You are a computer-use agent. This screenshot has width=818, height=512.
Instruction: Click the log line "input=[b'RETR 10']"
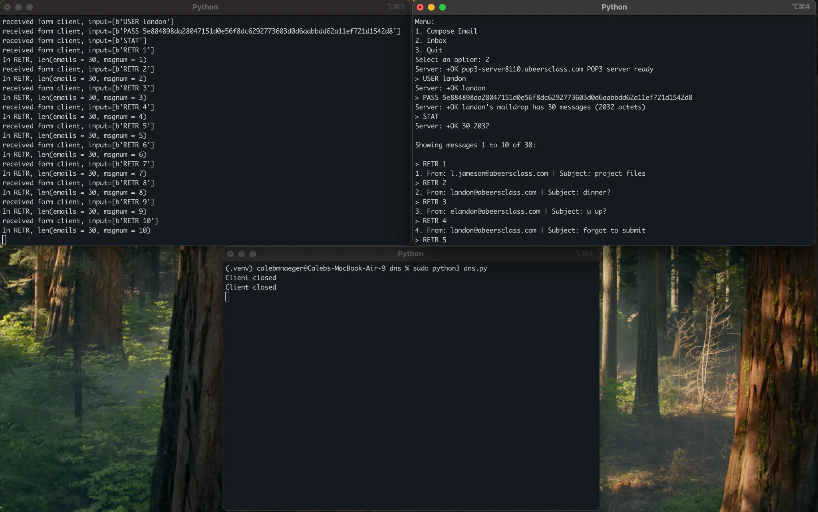click(x=80, y=221)
